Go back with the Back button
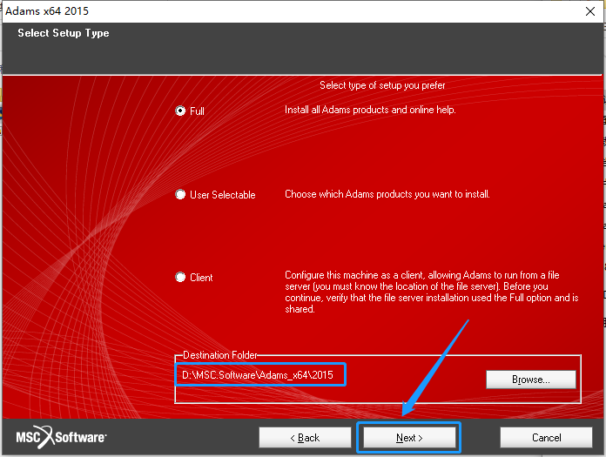The image size is (606, 457). pos(305,438)
